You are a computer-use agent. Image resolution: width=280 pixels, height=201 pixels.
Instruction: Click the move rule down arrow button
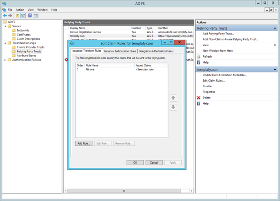tap(173, 107)
